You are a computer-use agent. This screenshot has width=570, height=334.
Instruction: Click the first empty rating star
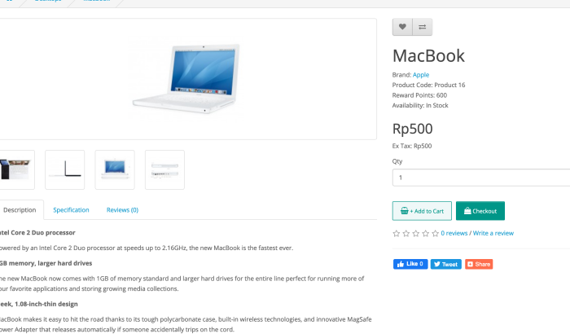[x=397, y=233]
